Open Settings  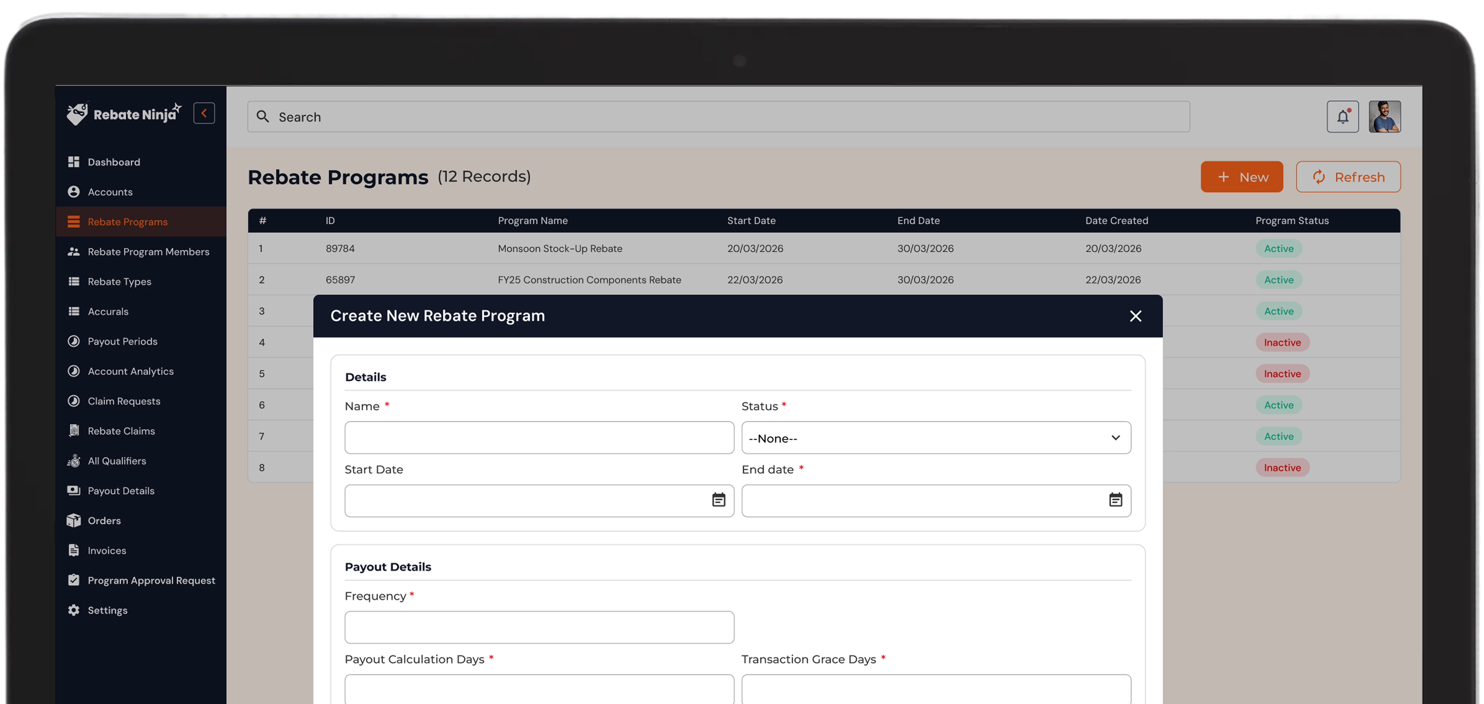pos(107,611)
